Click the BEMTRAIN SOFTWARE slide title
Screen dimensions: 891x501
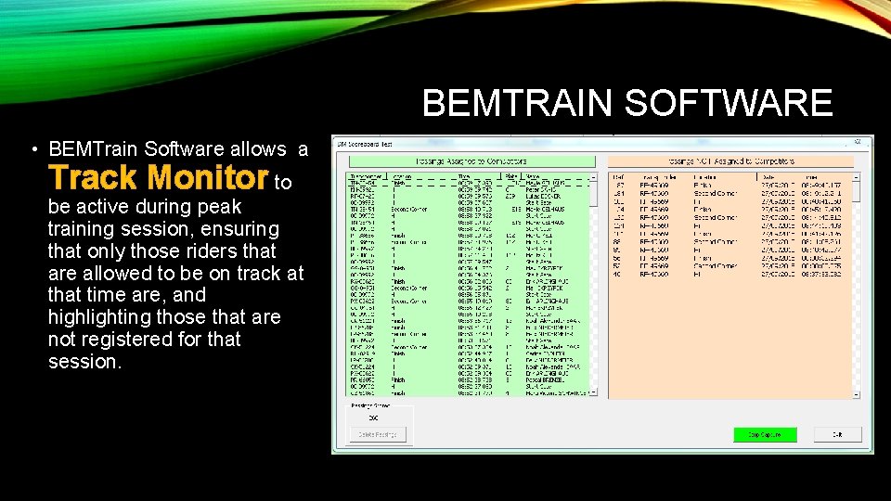[627, 103]
